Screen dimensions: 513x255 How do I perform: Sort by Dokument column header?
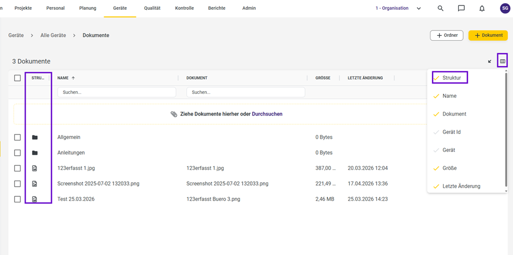point(197,78)
